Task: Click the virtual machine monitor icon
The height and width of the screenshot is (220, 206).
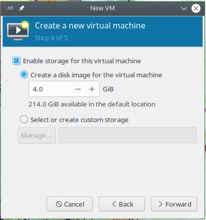Action: (x=18, y=31)
